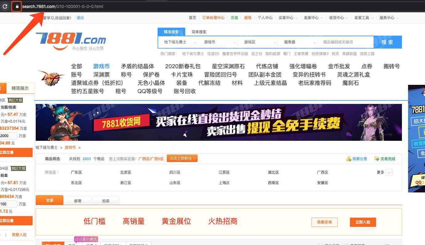Image resolution: width=425 pixels, height=245 pixels.
Task: Click the blue 搜索 search button
Action: coord(387,42)
